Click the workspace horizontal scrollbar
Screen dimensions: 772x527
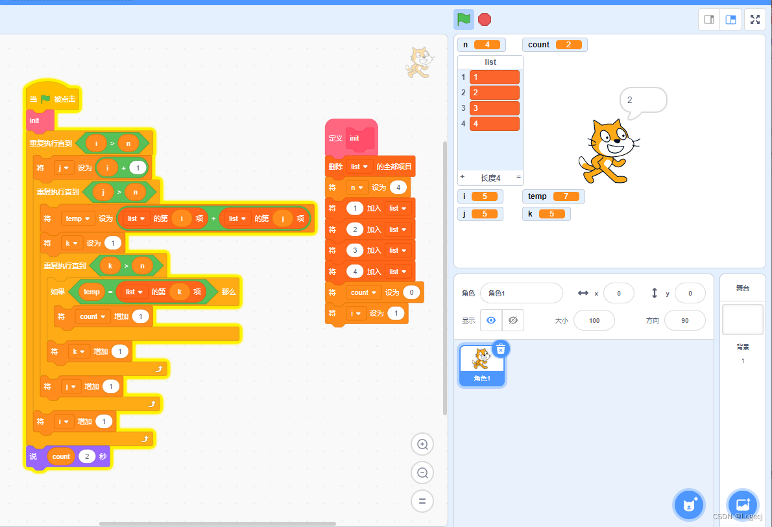(x=217, y=524)
